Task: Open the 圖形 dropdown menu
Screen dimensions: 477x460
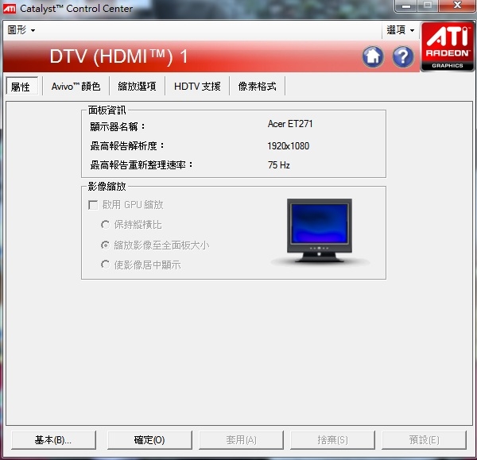Action: (x=21, y=30)
